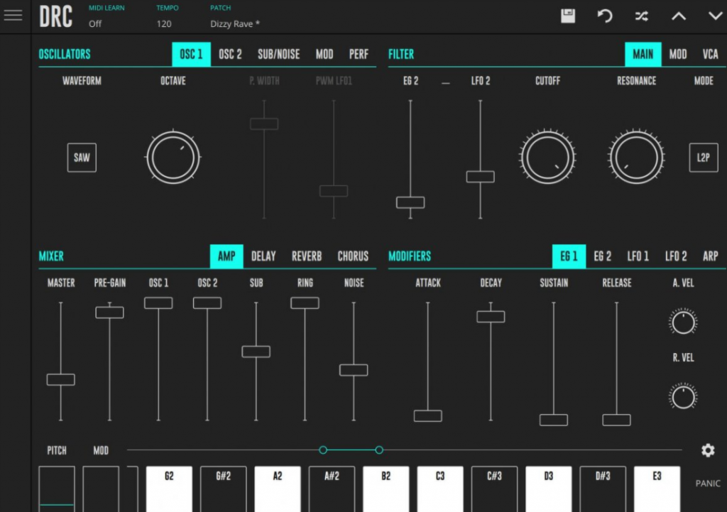Click the Tempo value 120
Image resolution: width=727 pixels, height=512 pixels.
(x=164, y=23)
